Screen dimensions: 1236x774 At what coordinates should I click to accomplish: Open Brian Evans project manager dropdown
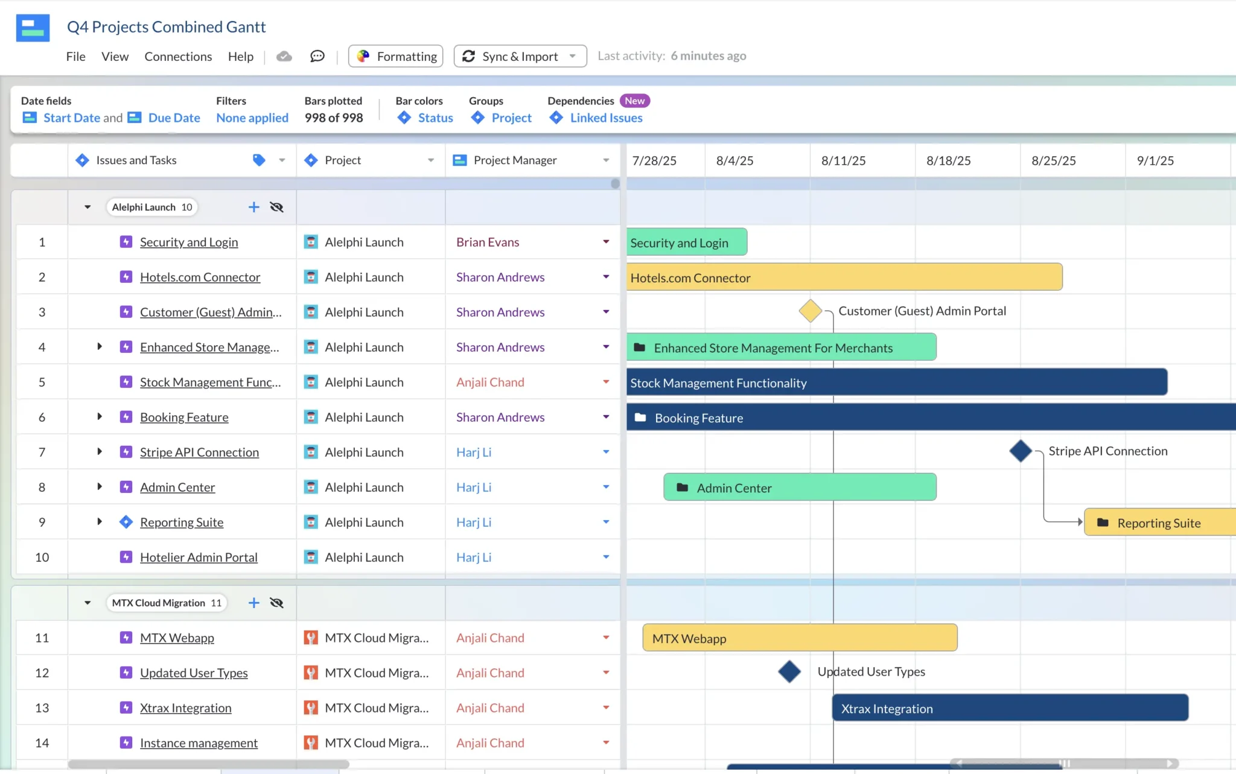pyautogui.click(x=606, y=241)
